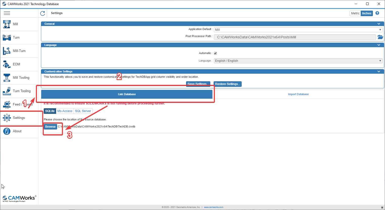The height and width of the screenshot is (210, 385).
Task: Choose SQL Server database type
Action: pos(83,111)
